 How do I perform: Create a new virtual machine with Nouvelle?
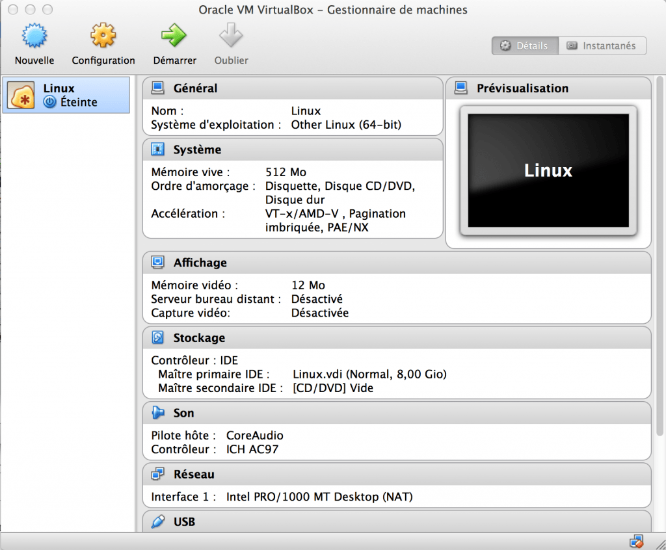click(34, 40)
